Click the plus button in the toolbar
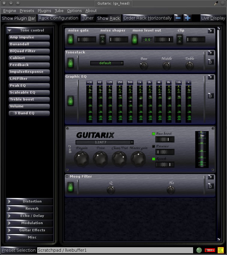The width and height of the screenshot is (227, 255). coord(187,18)
